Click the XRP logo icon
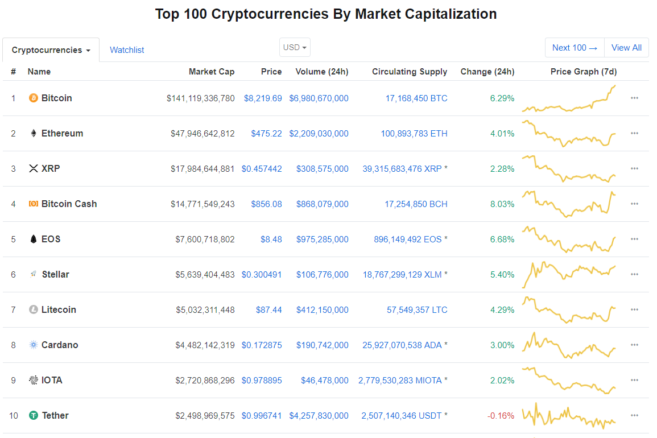This screenshot has height=438, width=657. click(33, 168)
